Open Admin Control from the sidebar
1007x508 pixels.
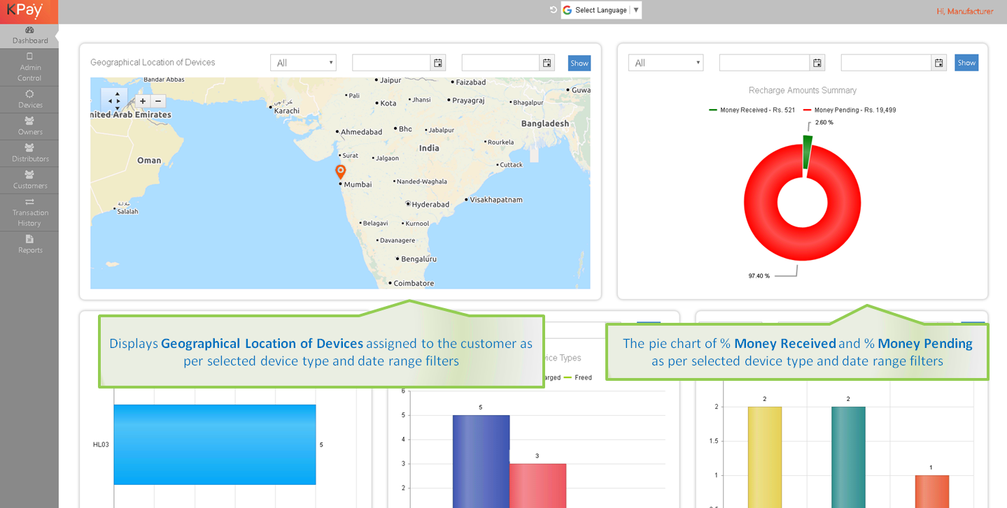point(29,67)
